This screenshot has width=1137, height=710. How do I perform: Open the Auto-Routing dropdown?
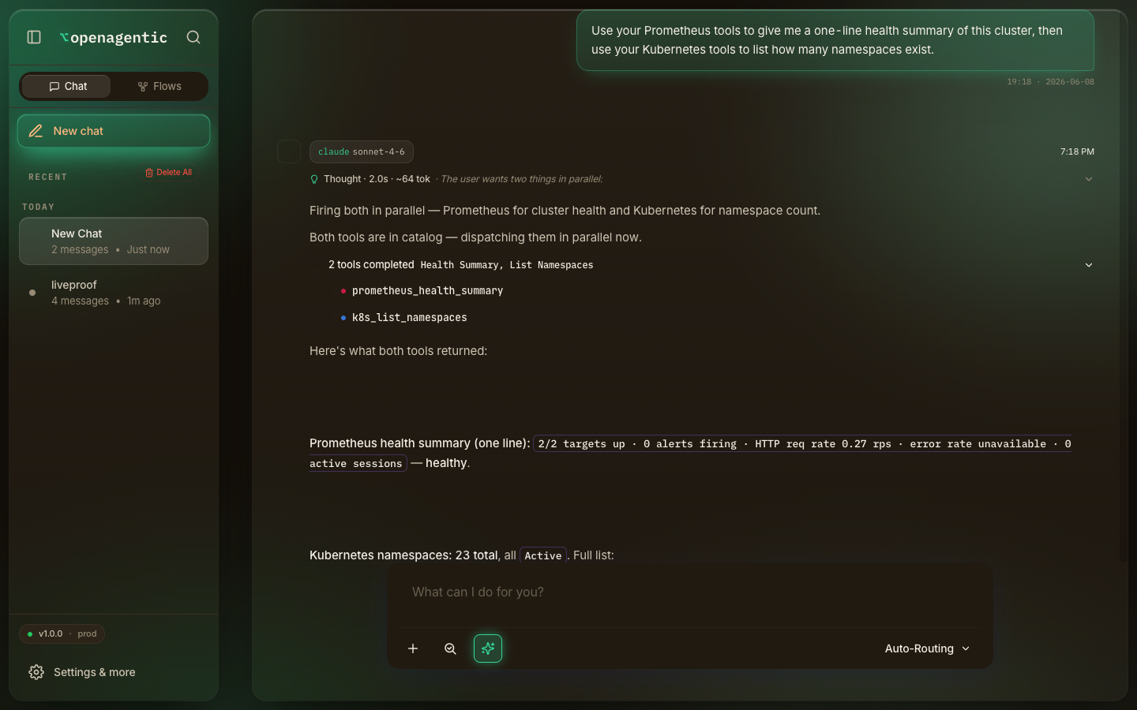click(x=928, y=648)
